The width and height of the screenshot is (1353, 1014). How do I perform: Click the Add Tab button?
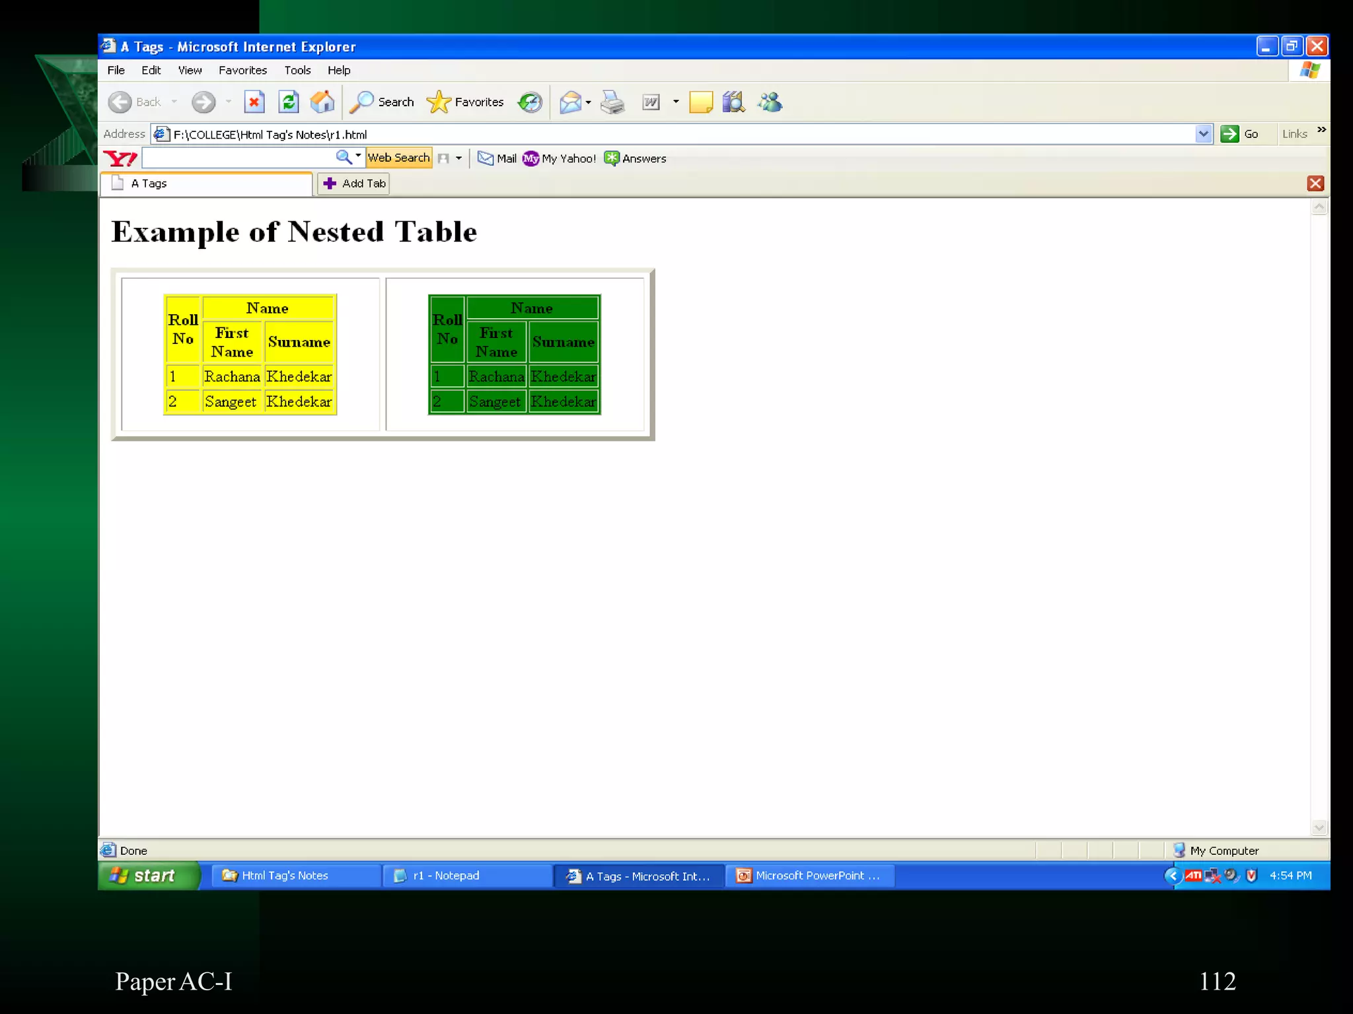click(354, 184)
